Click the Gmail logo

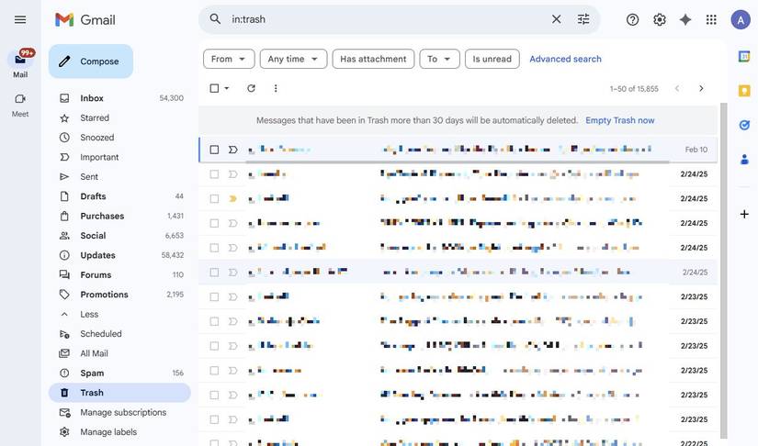tap(85, 20)
